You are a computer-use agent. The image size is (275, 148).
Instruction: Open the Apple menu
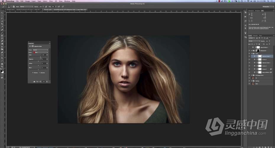[3, 1]
